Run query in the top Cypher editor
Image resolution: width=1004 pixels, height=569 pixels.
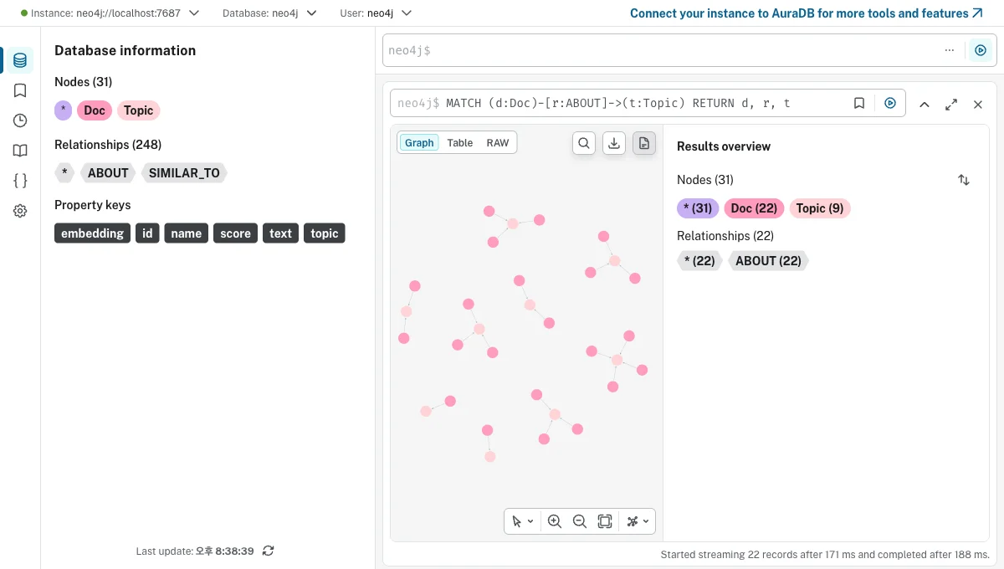click(x=981, y=50)
